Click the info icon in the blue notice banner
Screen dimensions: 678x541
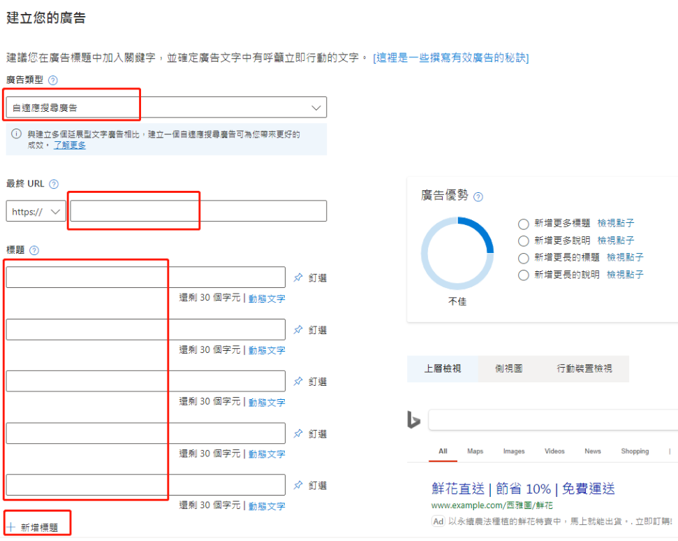pos(15,134)
